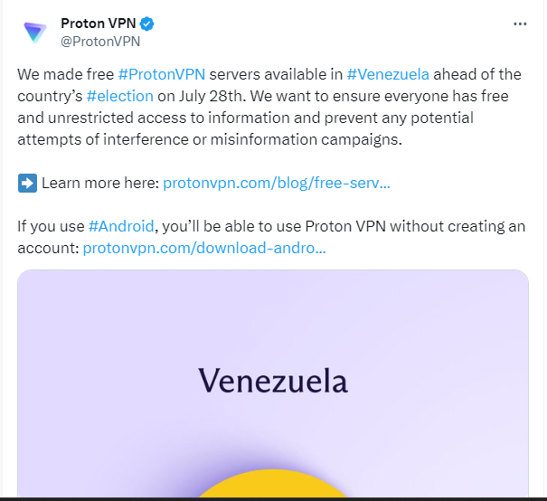Click the yellow circle in the image
Image resolution: width=547 pixels, height=501 pixels.
[273, 487]
